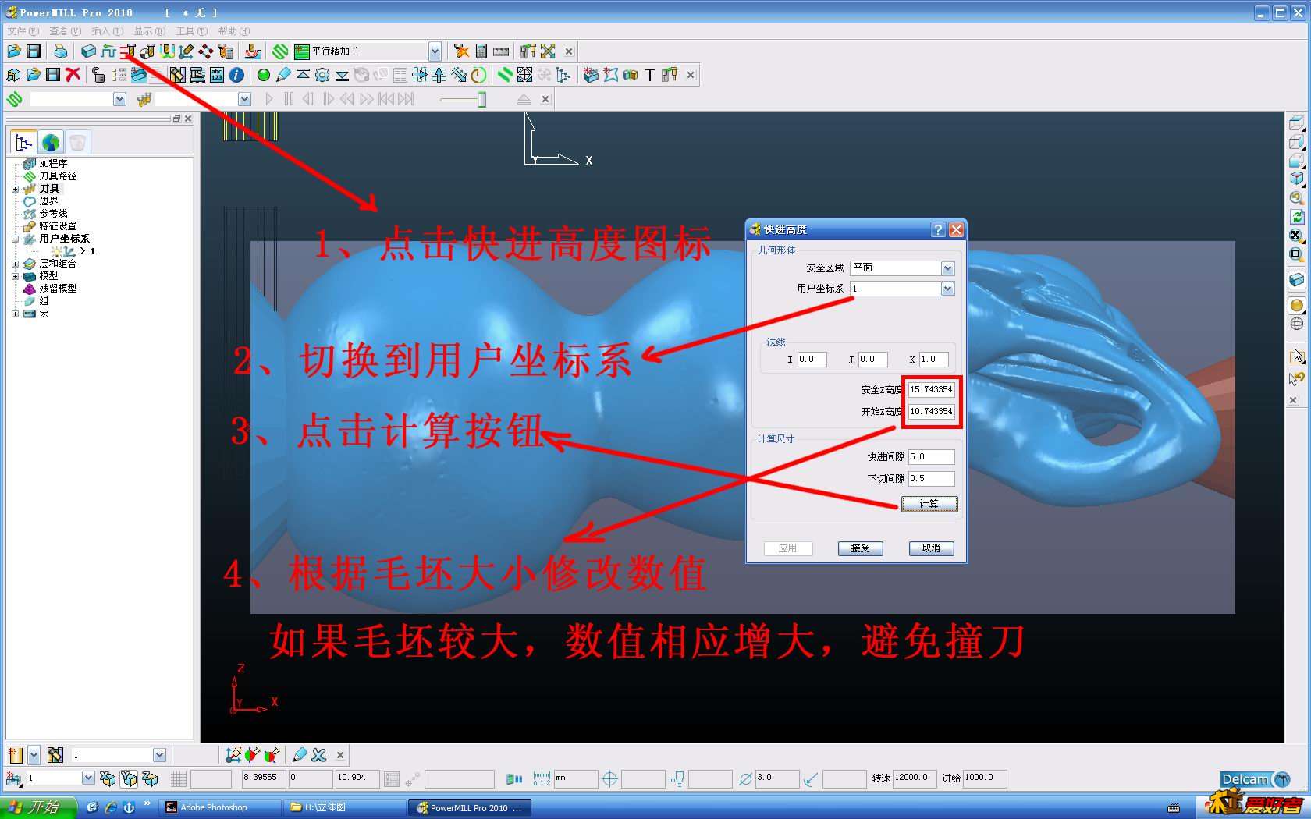Click the simulation go to end button
This screenshot has width=1311, height=819.
406,99
